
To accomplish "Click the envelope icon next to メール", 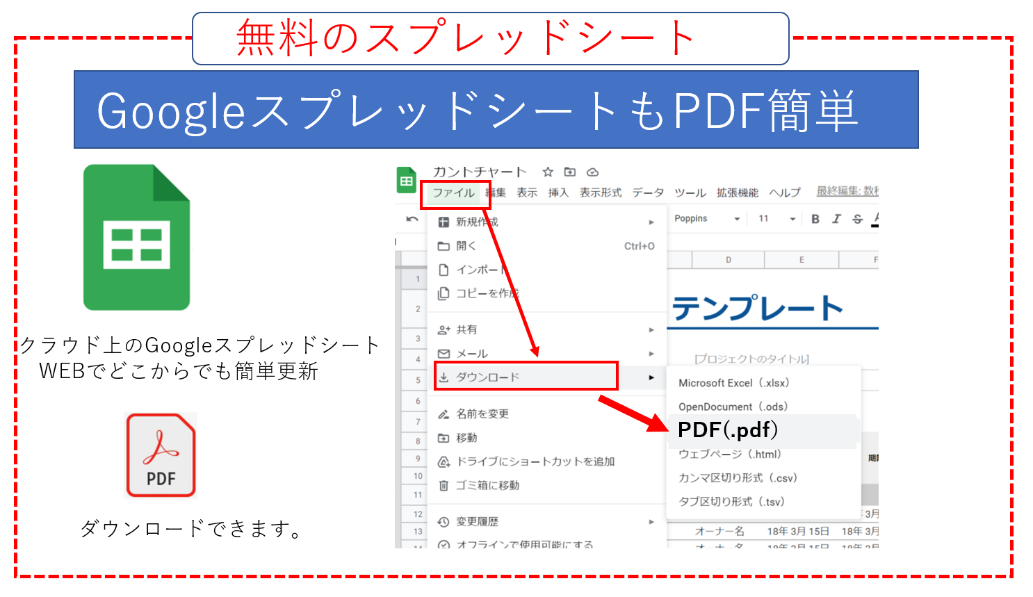I will [x=444, y=354].
